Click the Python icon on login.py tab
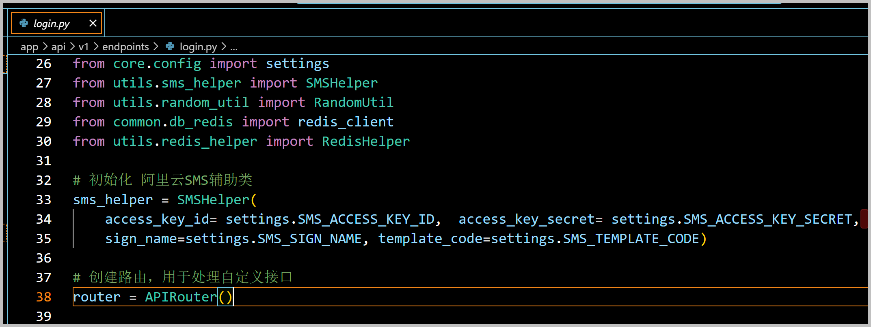This screenshot has height=327, width=871. [24, 24]
